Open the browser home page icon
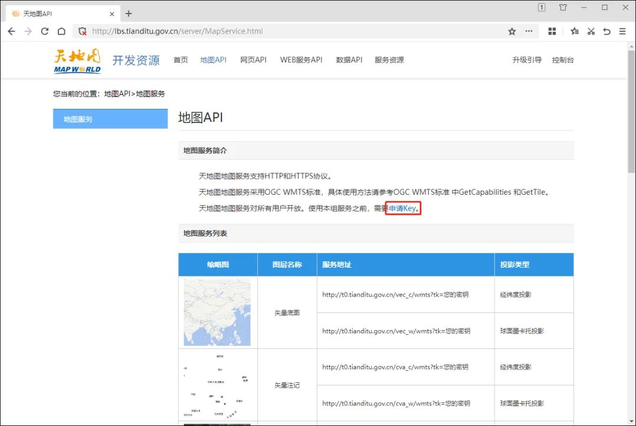This screenshot has height=426, width=636. pyautogui.click(x=61, y=31)
